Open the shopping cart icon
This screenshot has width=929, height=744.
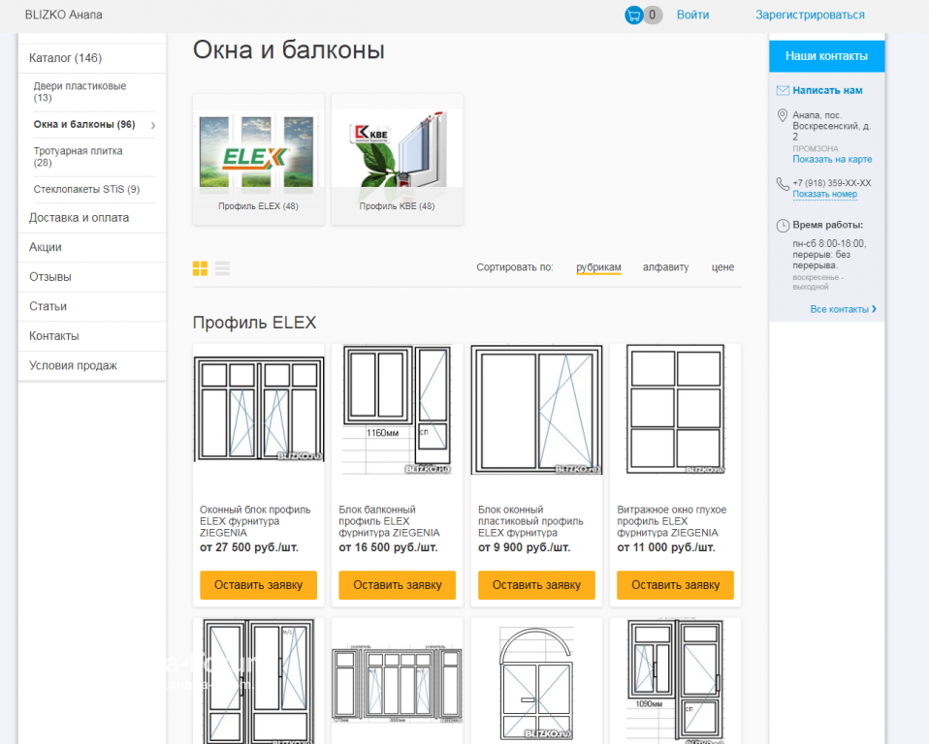(633, 15)
